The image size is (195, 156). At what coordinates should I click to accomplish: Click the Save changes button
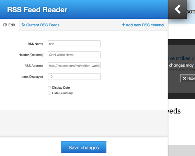(84, 147)
